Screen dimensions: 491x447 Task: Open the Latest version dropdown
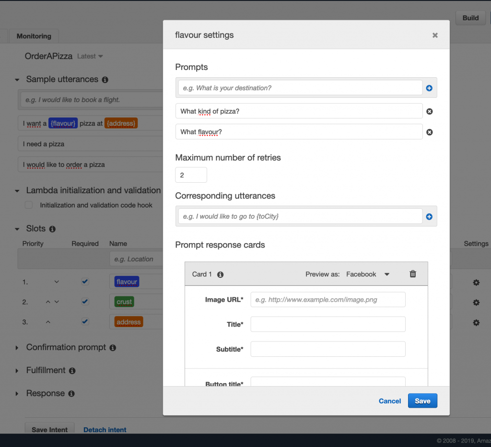tap(90, 56)
